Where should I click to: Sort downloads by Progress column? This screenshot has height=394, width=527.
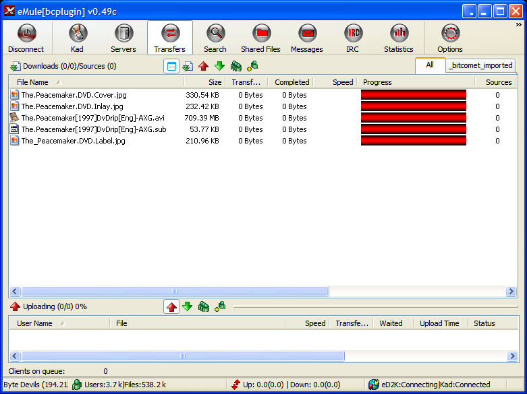point(416,82)
